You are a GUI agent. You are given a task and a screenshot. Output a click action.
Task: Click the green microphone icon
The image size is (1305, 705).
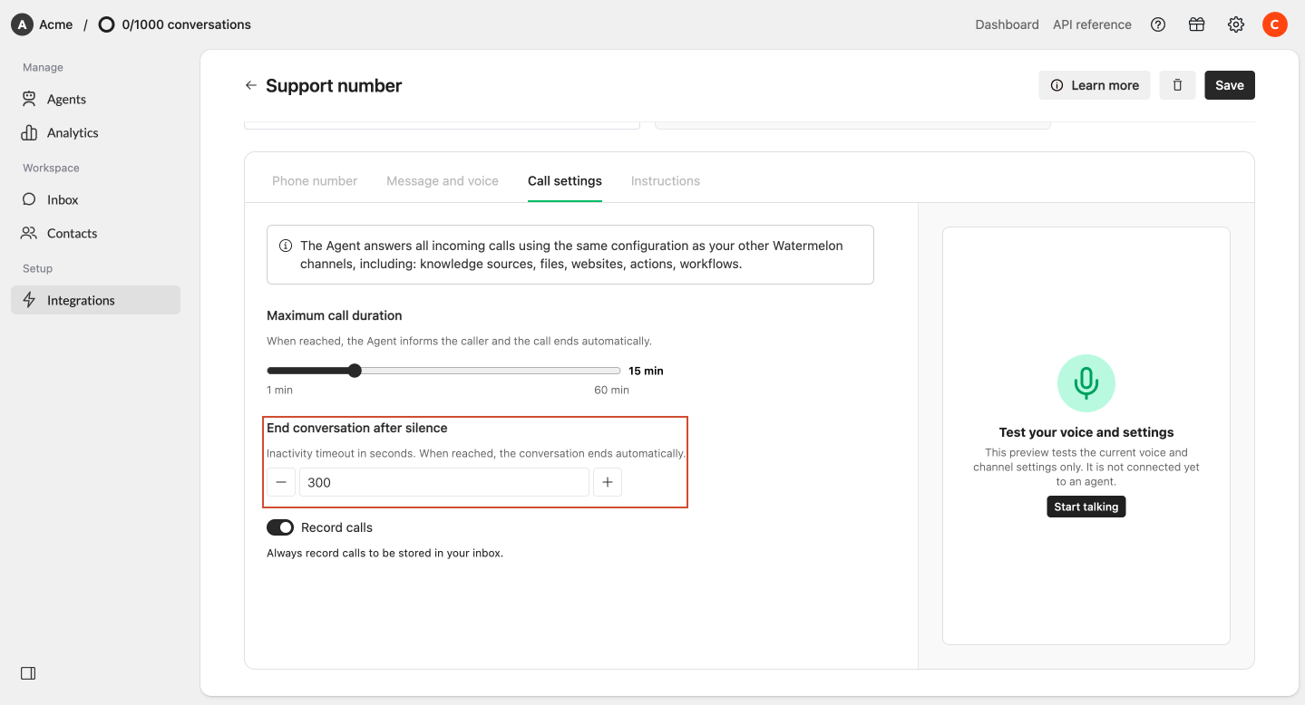[1086, 383]
